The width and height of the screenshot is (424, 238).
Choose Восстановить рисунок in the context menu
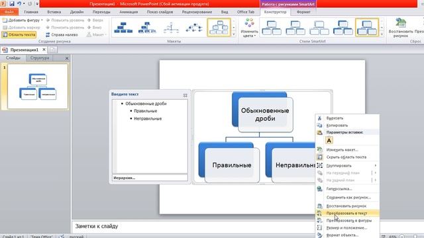click(x=347, y=206)
